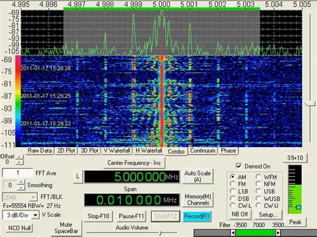Switch to the Raw Data tab
Screen dimensions: 317x237
coord(40,151)
